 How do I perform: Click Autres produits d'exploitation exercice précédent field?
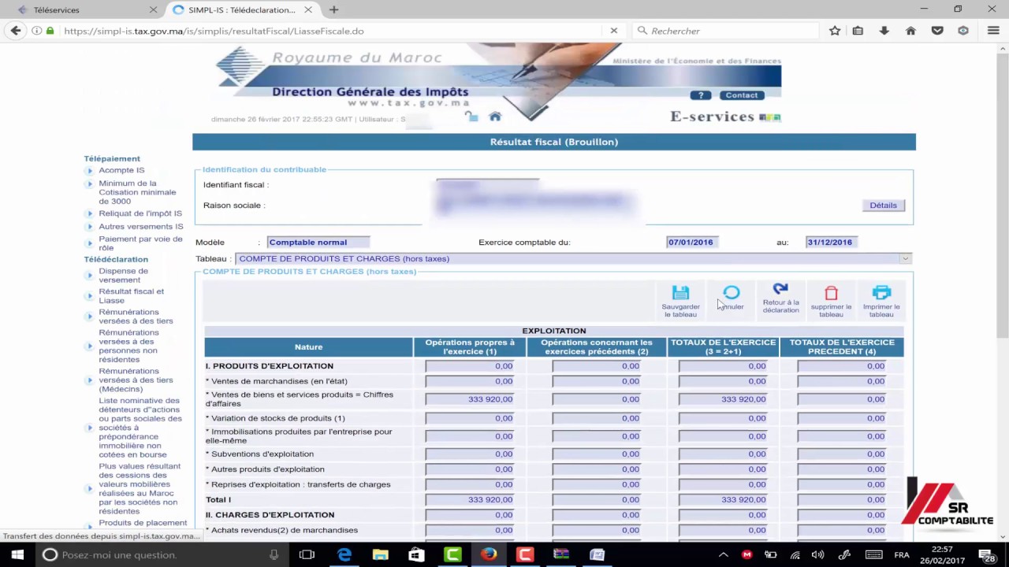pos(841,469)
